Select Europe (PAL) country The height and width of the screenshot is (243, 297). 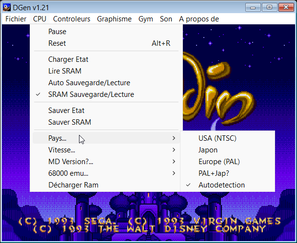[x=227, y=162]
